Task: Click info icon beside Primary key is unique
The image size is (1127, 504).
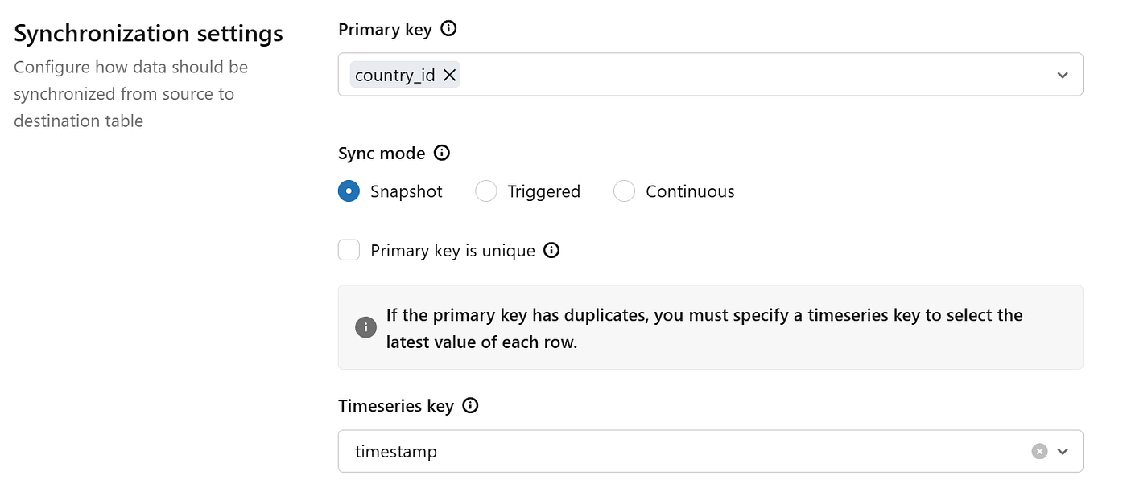Action: coord(551,250)
